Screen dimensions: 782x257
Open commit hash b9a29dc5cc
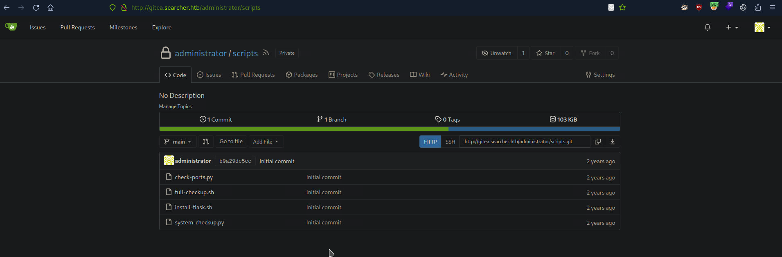point(235,161)
